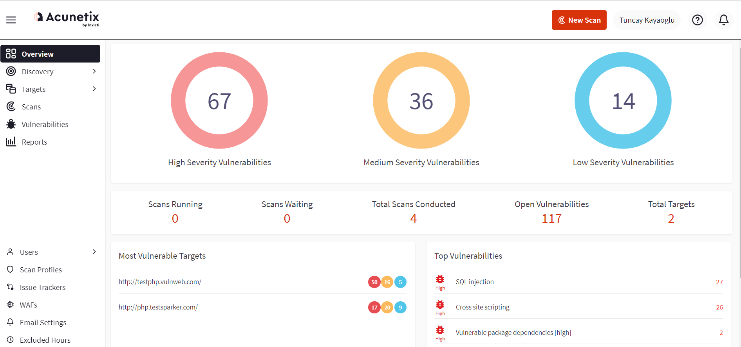Viewport: 741px width, 347px height.
Task: Click the help question mark icon
Action: coord(697,20)
